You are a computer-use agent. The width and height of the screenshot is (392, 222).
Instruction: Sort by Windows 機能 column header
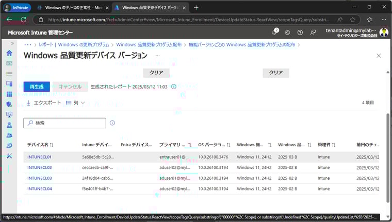[254, 145]
